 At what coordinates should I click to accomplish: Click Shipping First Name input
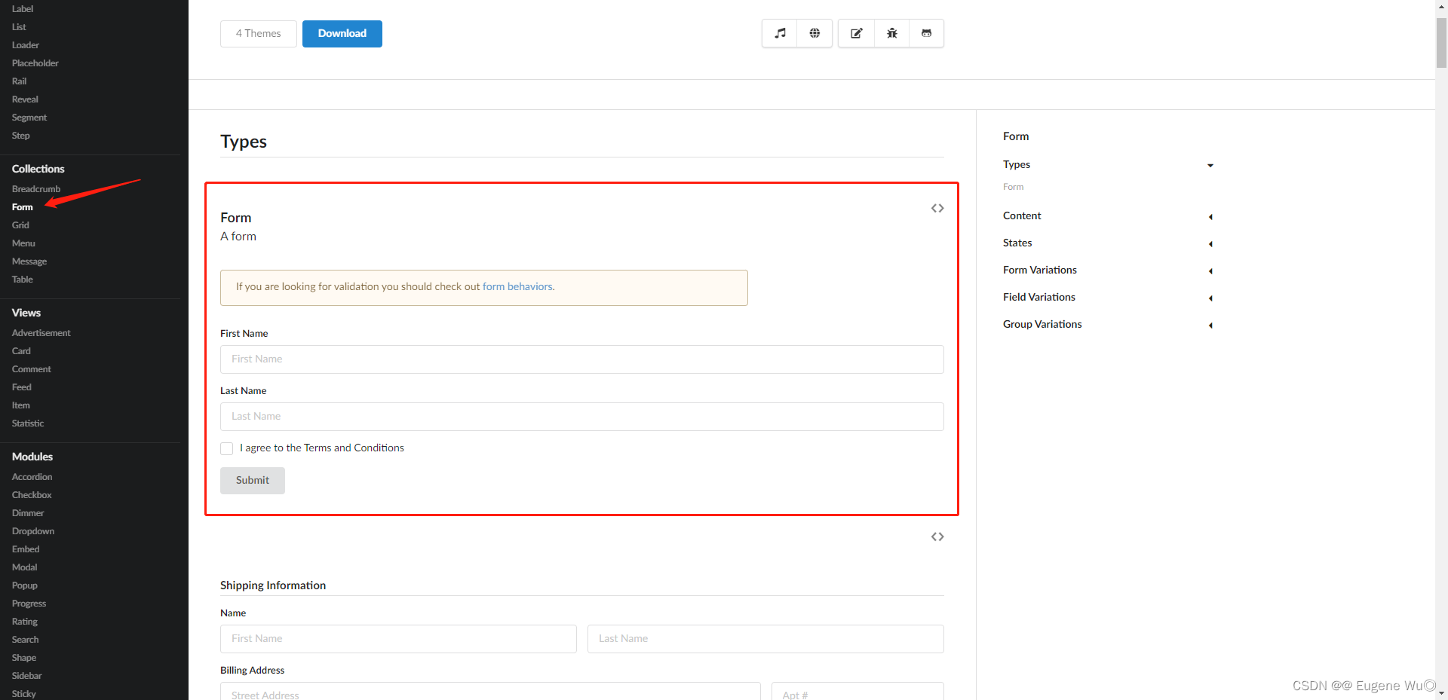pyautogui.click(x=398, y=639)
